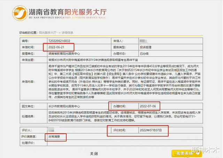Click the 回文单位 field label
223x158 pixels.
click(28, 106)
